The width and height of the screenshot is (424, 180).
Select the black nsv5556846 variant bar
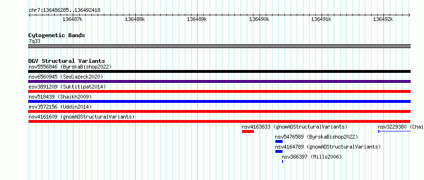(x=219, y=71)
